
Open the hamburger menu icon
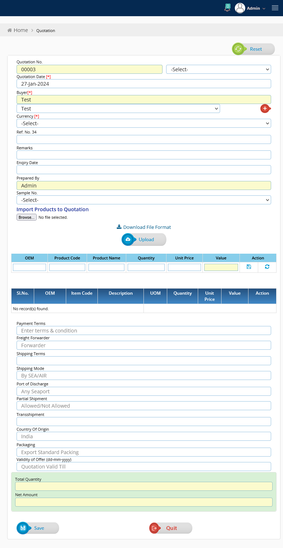[x=275, y=8]
